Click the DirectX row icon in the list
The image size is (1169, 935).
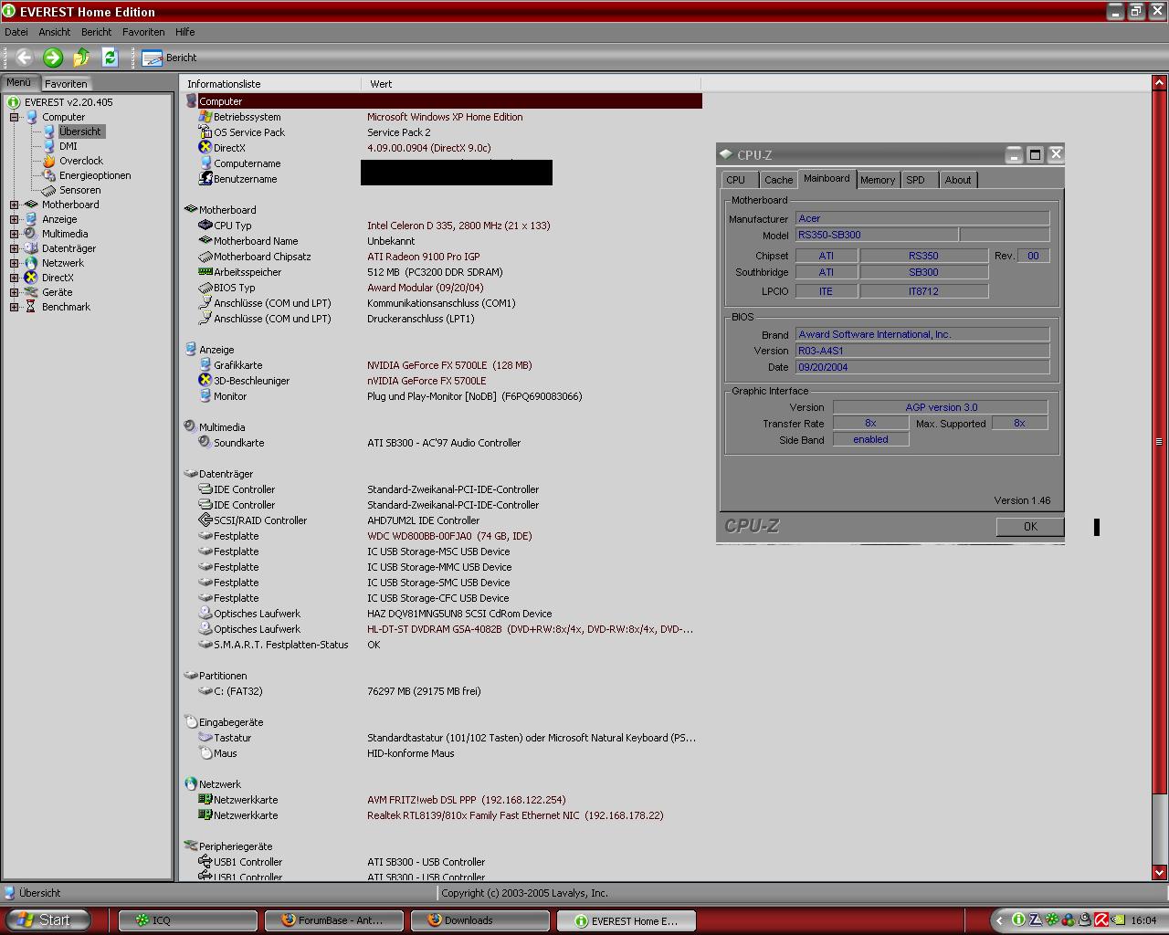coord(205,147)
